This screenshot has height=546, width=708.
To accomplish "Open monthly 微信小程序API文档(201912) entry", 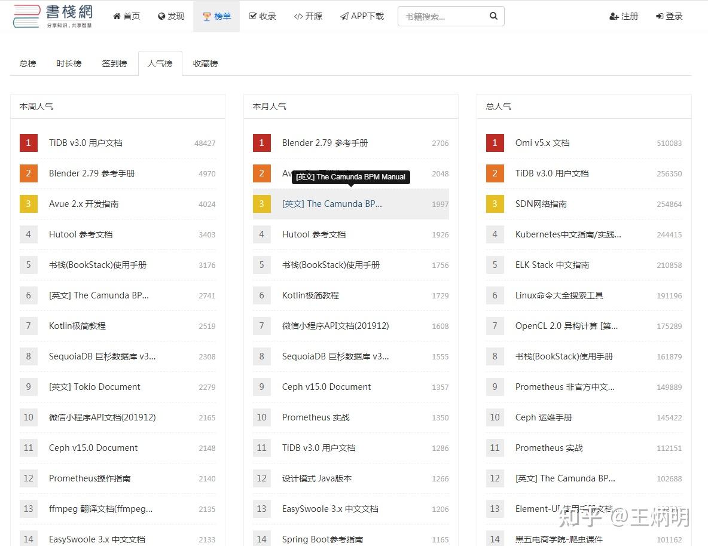I will tap(335, 326).
